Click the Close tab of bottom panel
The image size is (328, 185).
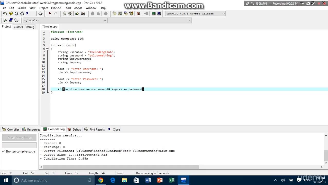point(114,129)
